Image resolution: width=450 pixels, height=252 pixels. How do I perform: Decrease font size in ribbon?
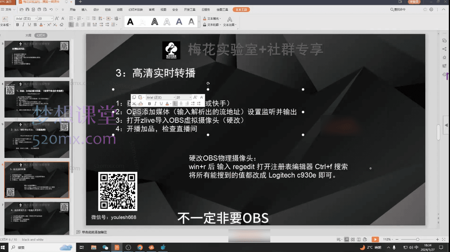(63, 18)
